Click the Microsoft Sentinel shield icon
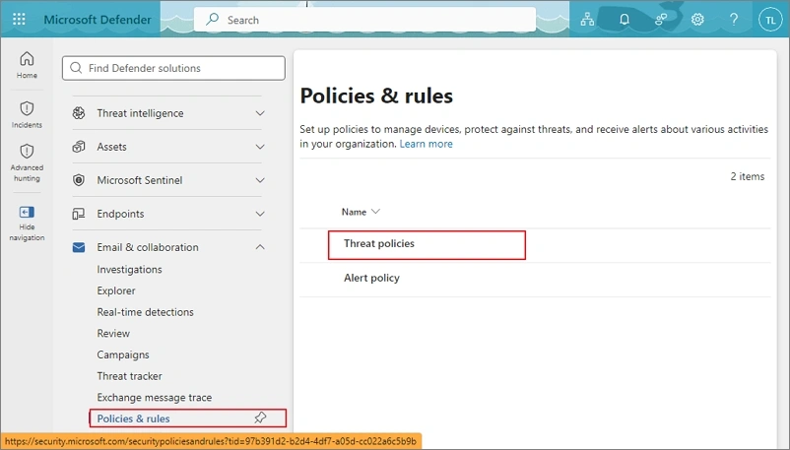Screen dimensions: 790x450 (x=79, y=180)
